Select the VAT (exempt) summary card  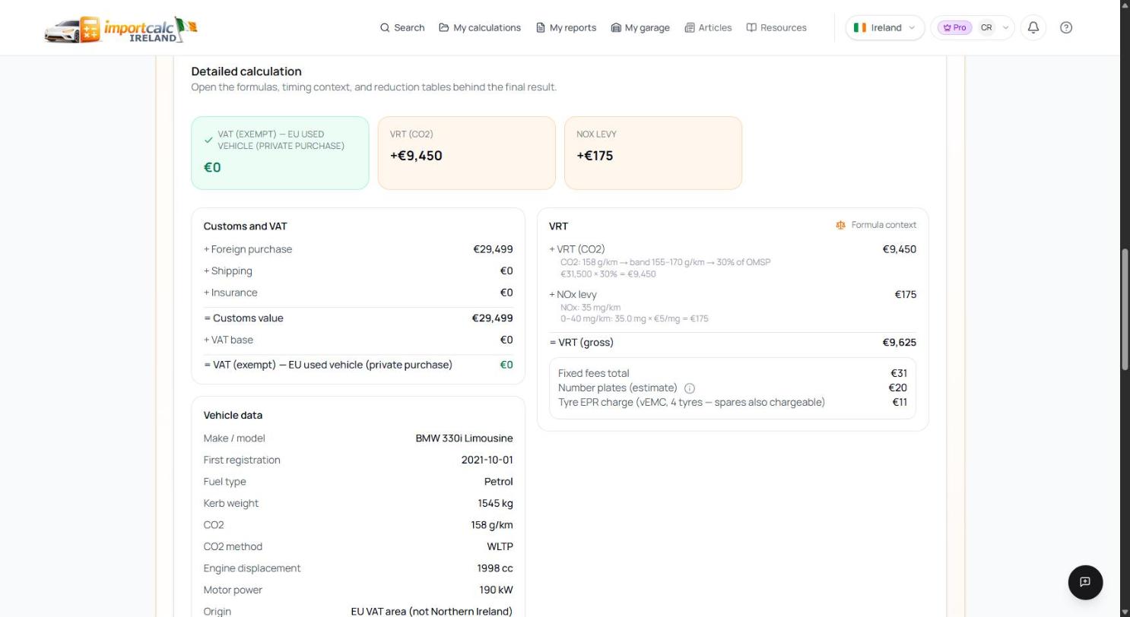coord(280,153)
